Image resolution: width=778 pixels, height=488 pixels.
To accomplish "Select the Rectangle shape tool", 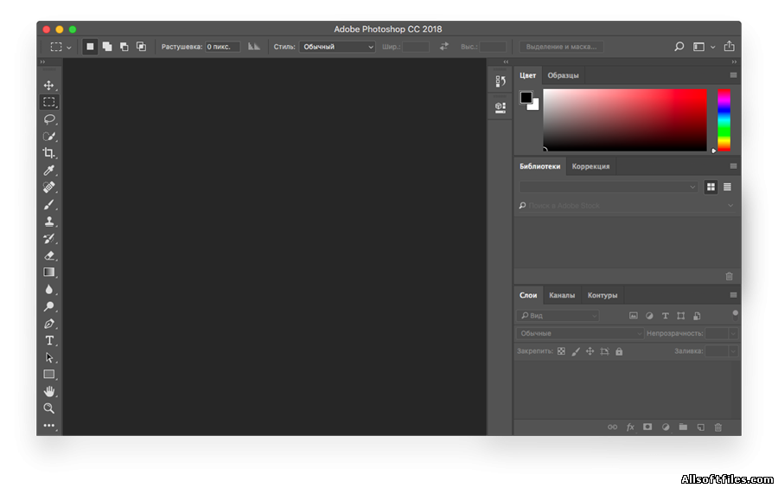I will coord(48,375).
